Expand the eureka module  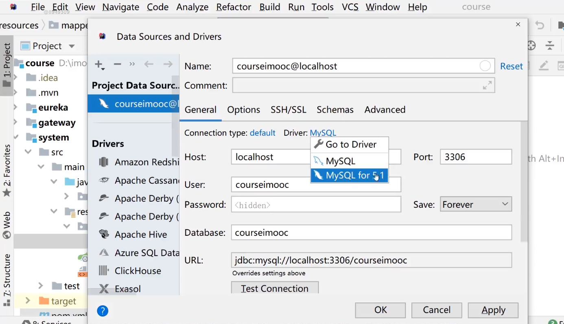[x=16, y=107]
